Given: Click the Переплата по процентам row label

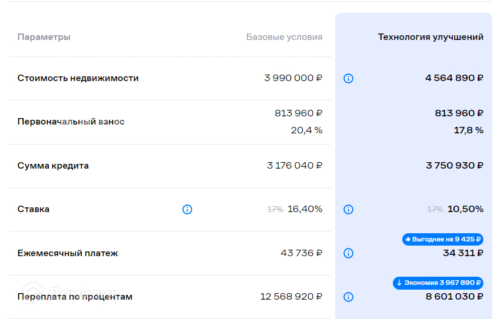Looking at the screenshot, I should pos(75,297).
